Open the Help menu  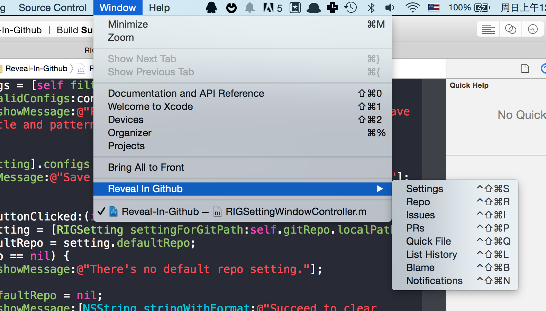pyautogui.click(x=159, y=8)
